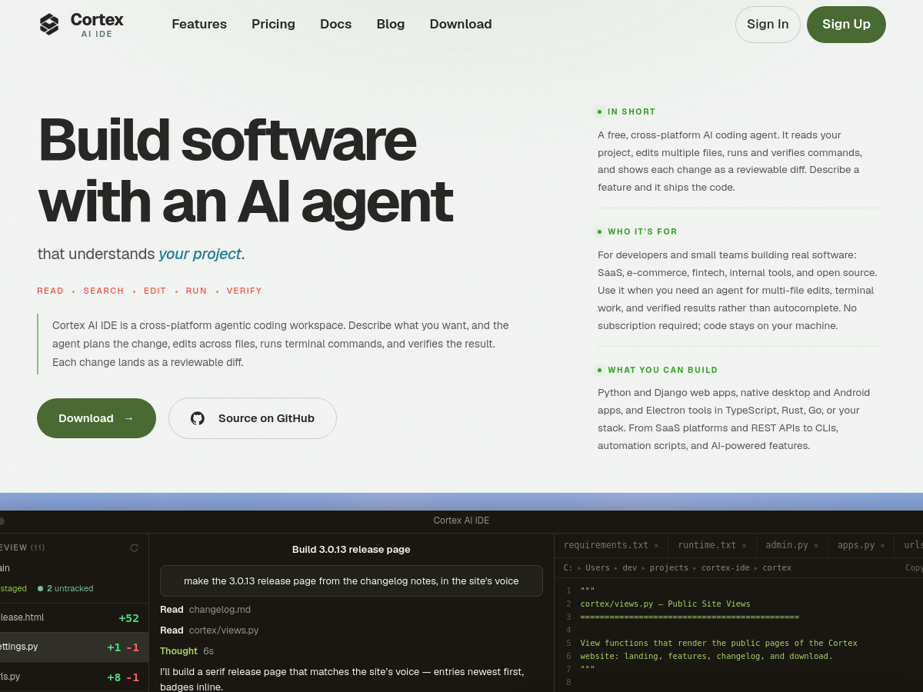Click the 'RUN' red tag

196,291
